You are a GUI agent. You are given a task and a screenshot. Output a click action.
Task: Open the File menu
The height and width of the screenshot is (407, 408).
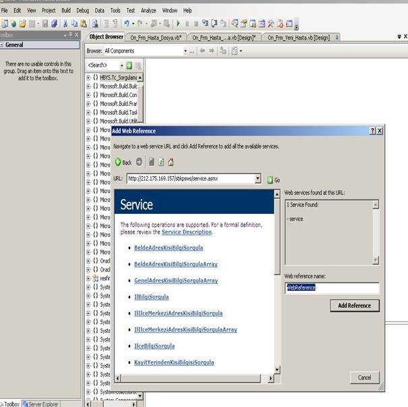[5, 11]
